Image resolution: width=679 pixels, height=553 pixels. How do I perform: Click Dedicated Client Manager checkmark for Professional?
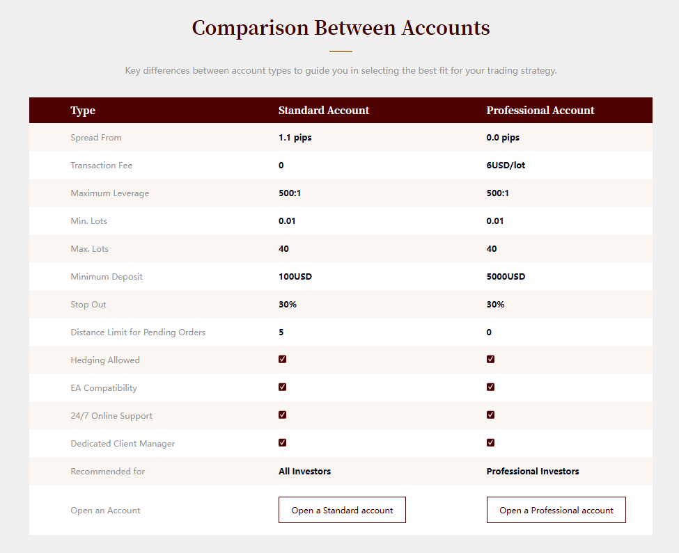coord(490,442)
